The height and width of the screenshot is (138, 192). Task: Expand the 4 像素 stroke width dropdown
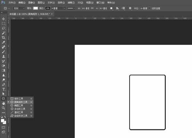coord(64,8)
